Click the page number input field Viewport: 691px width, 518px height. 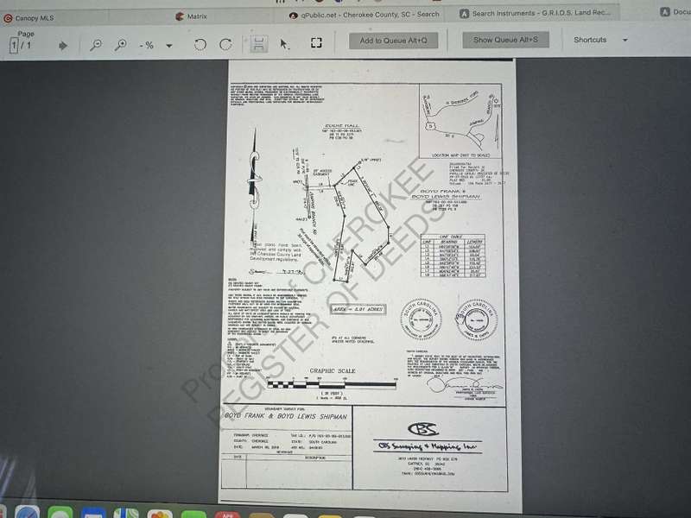click(15, 46)
